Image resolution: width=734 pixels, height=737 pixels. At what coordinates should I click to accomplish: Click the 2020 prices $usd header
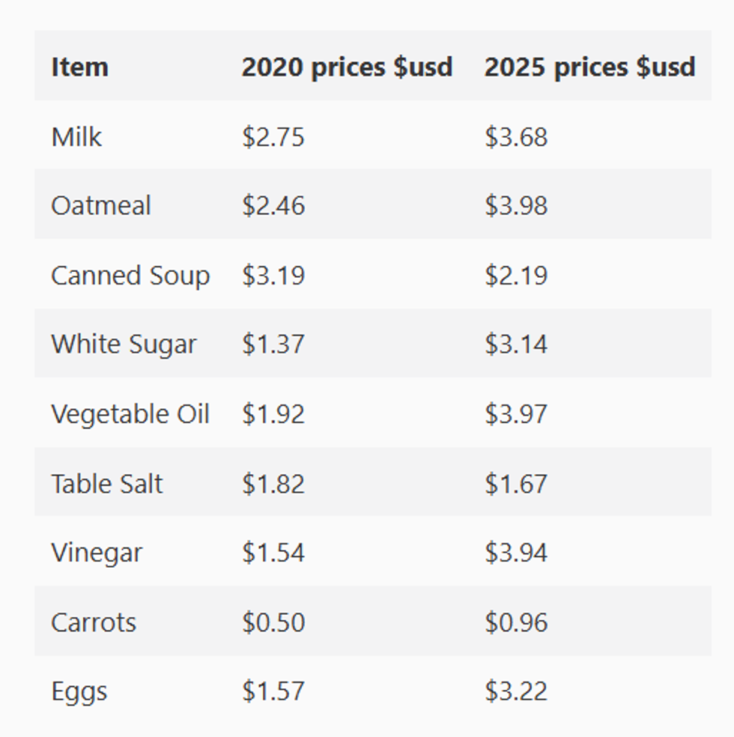(347, 67)
